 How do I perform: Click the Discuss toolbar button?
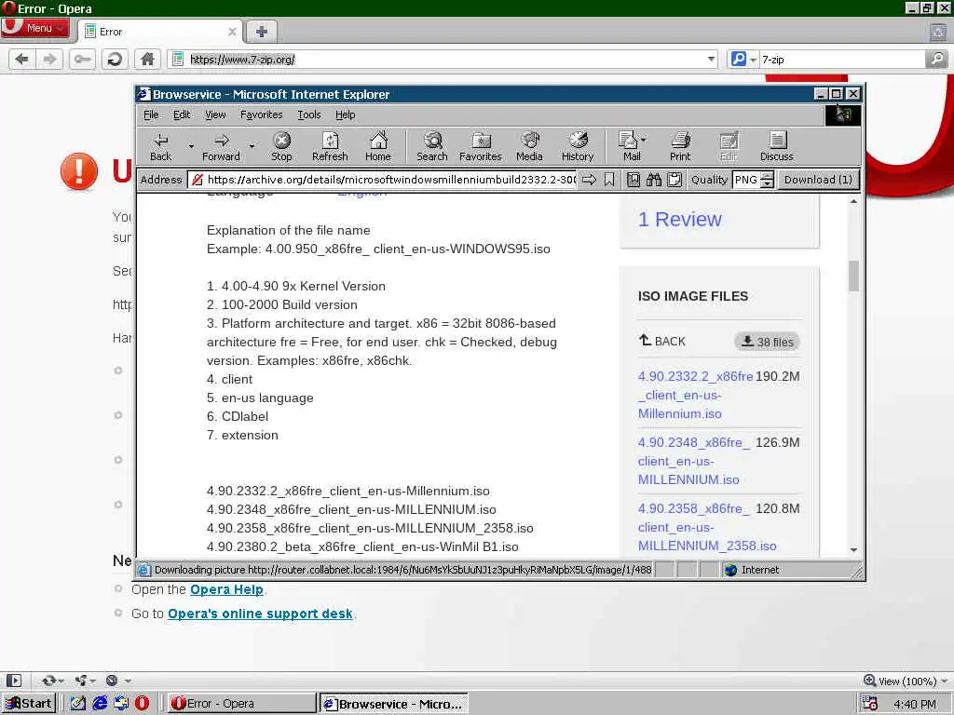click(x=776, y=147)
